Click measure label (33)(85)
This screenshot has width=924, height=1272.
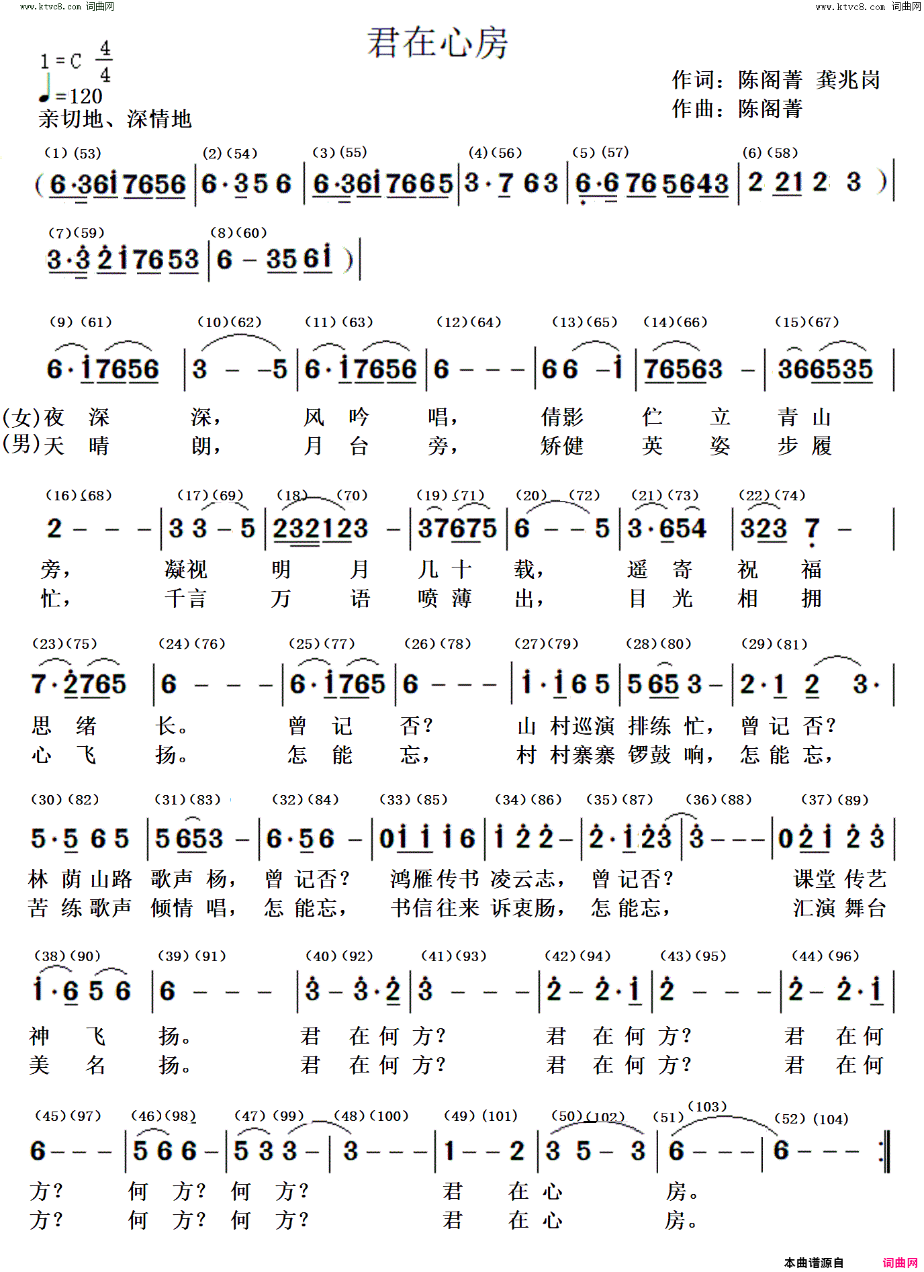(414, 799)
